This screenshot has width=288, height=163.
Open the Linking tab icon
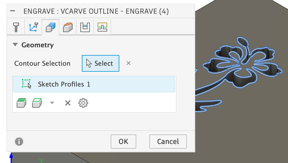102,28
